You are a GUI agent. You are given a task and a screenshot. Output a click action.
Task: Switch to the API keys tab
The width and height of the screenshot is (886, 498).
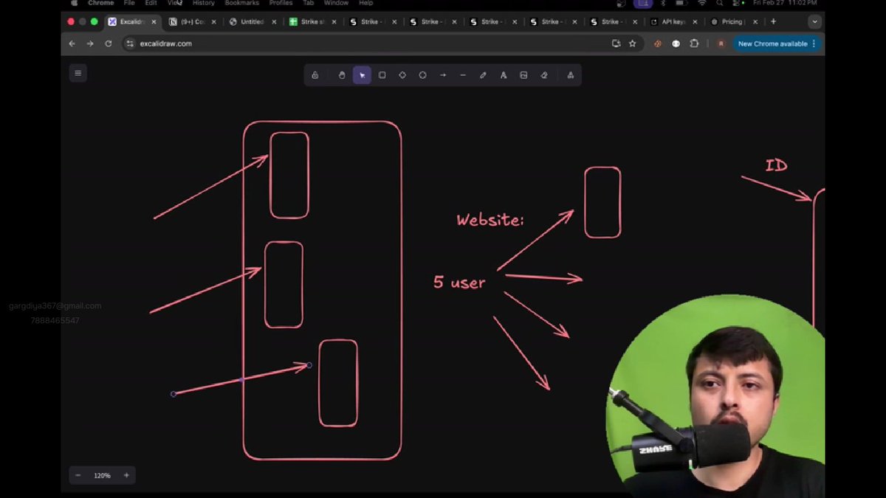point(674,22)
